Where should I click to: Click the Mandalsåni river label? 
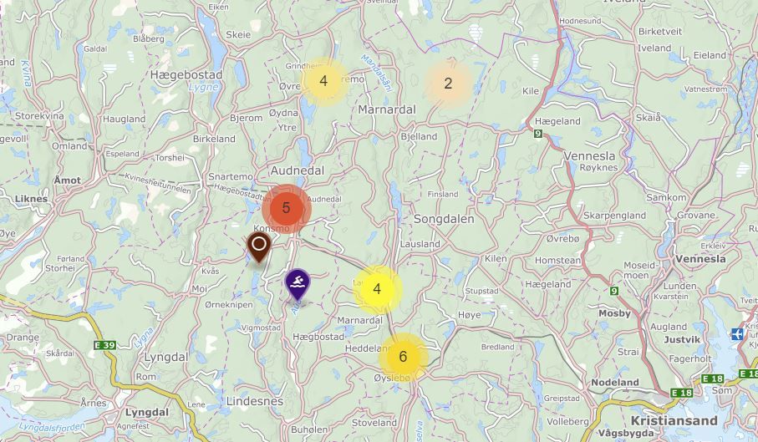tap(375, 73)
